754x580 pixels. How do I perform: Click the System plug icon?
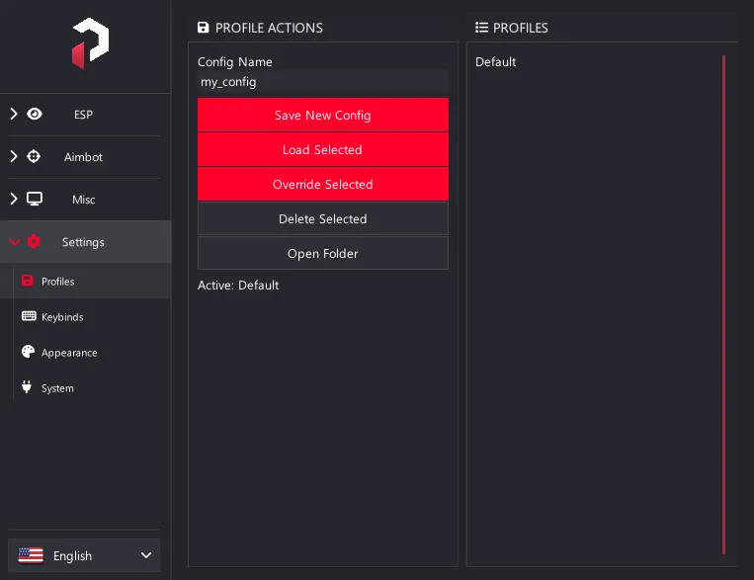(x=27, y=386)
